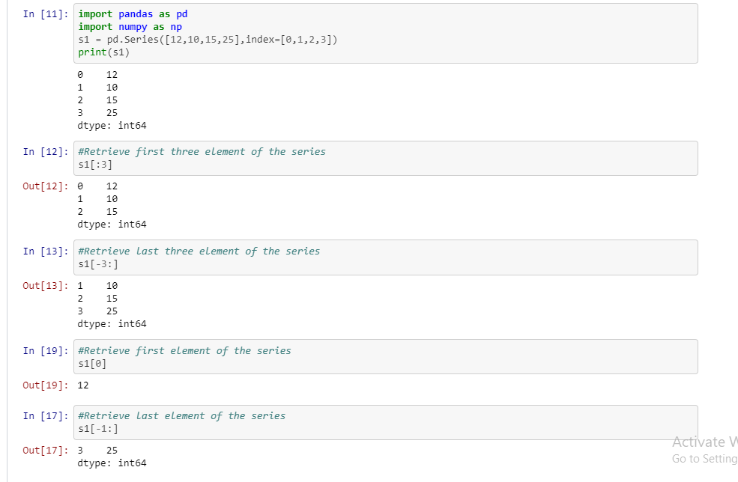
Task: Click the In [11] prompt label
Action: tap(46, 14)
